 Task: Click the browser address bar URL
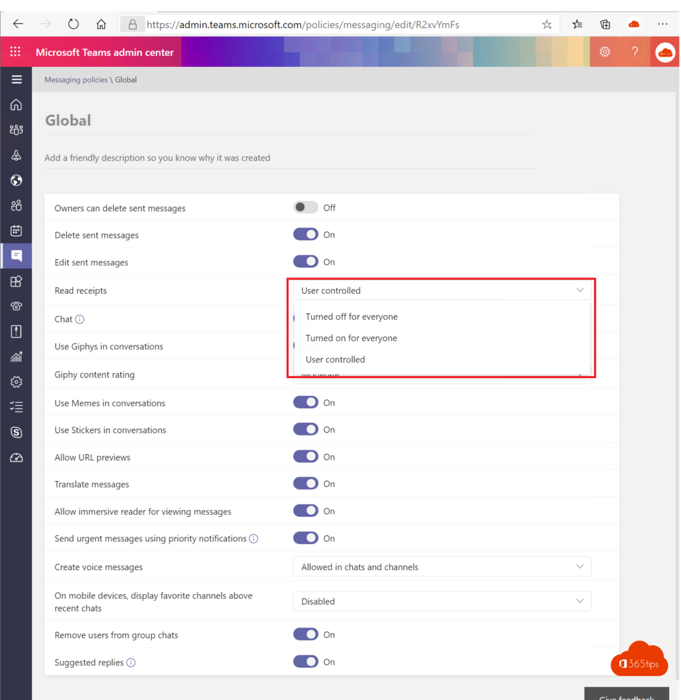303,25
